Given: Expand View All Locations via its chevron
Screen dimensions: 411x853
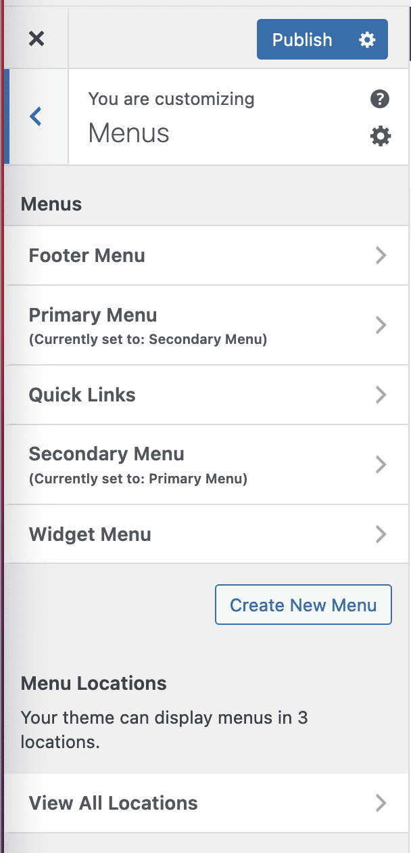Looking at the screenshot, I should click(x=381, y=803).
